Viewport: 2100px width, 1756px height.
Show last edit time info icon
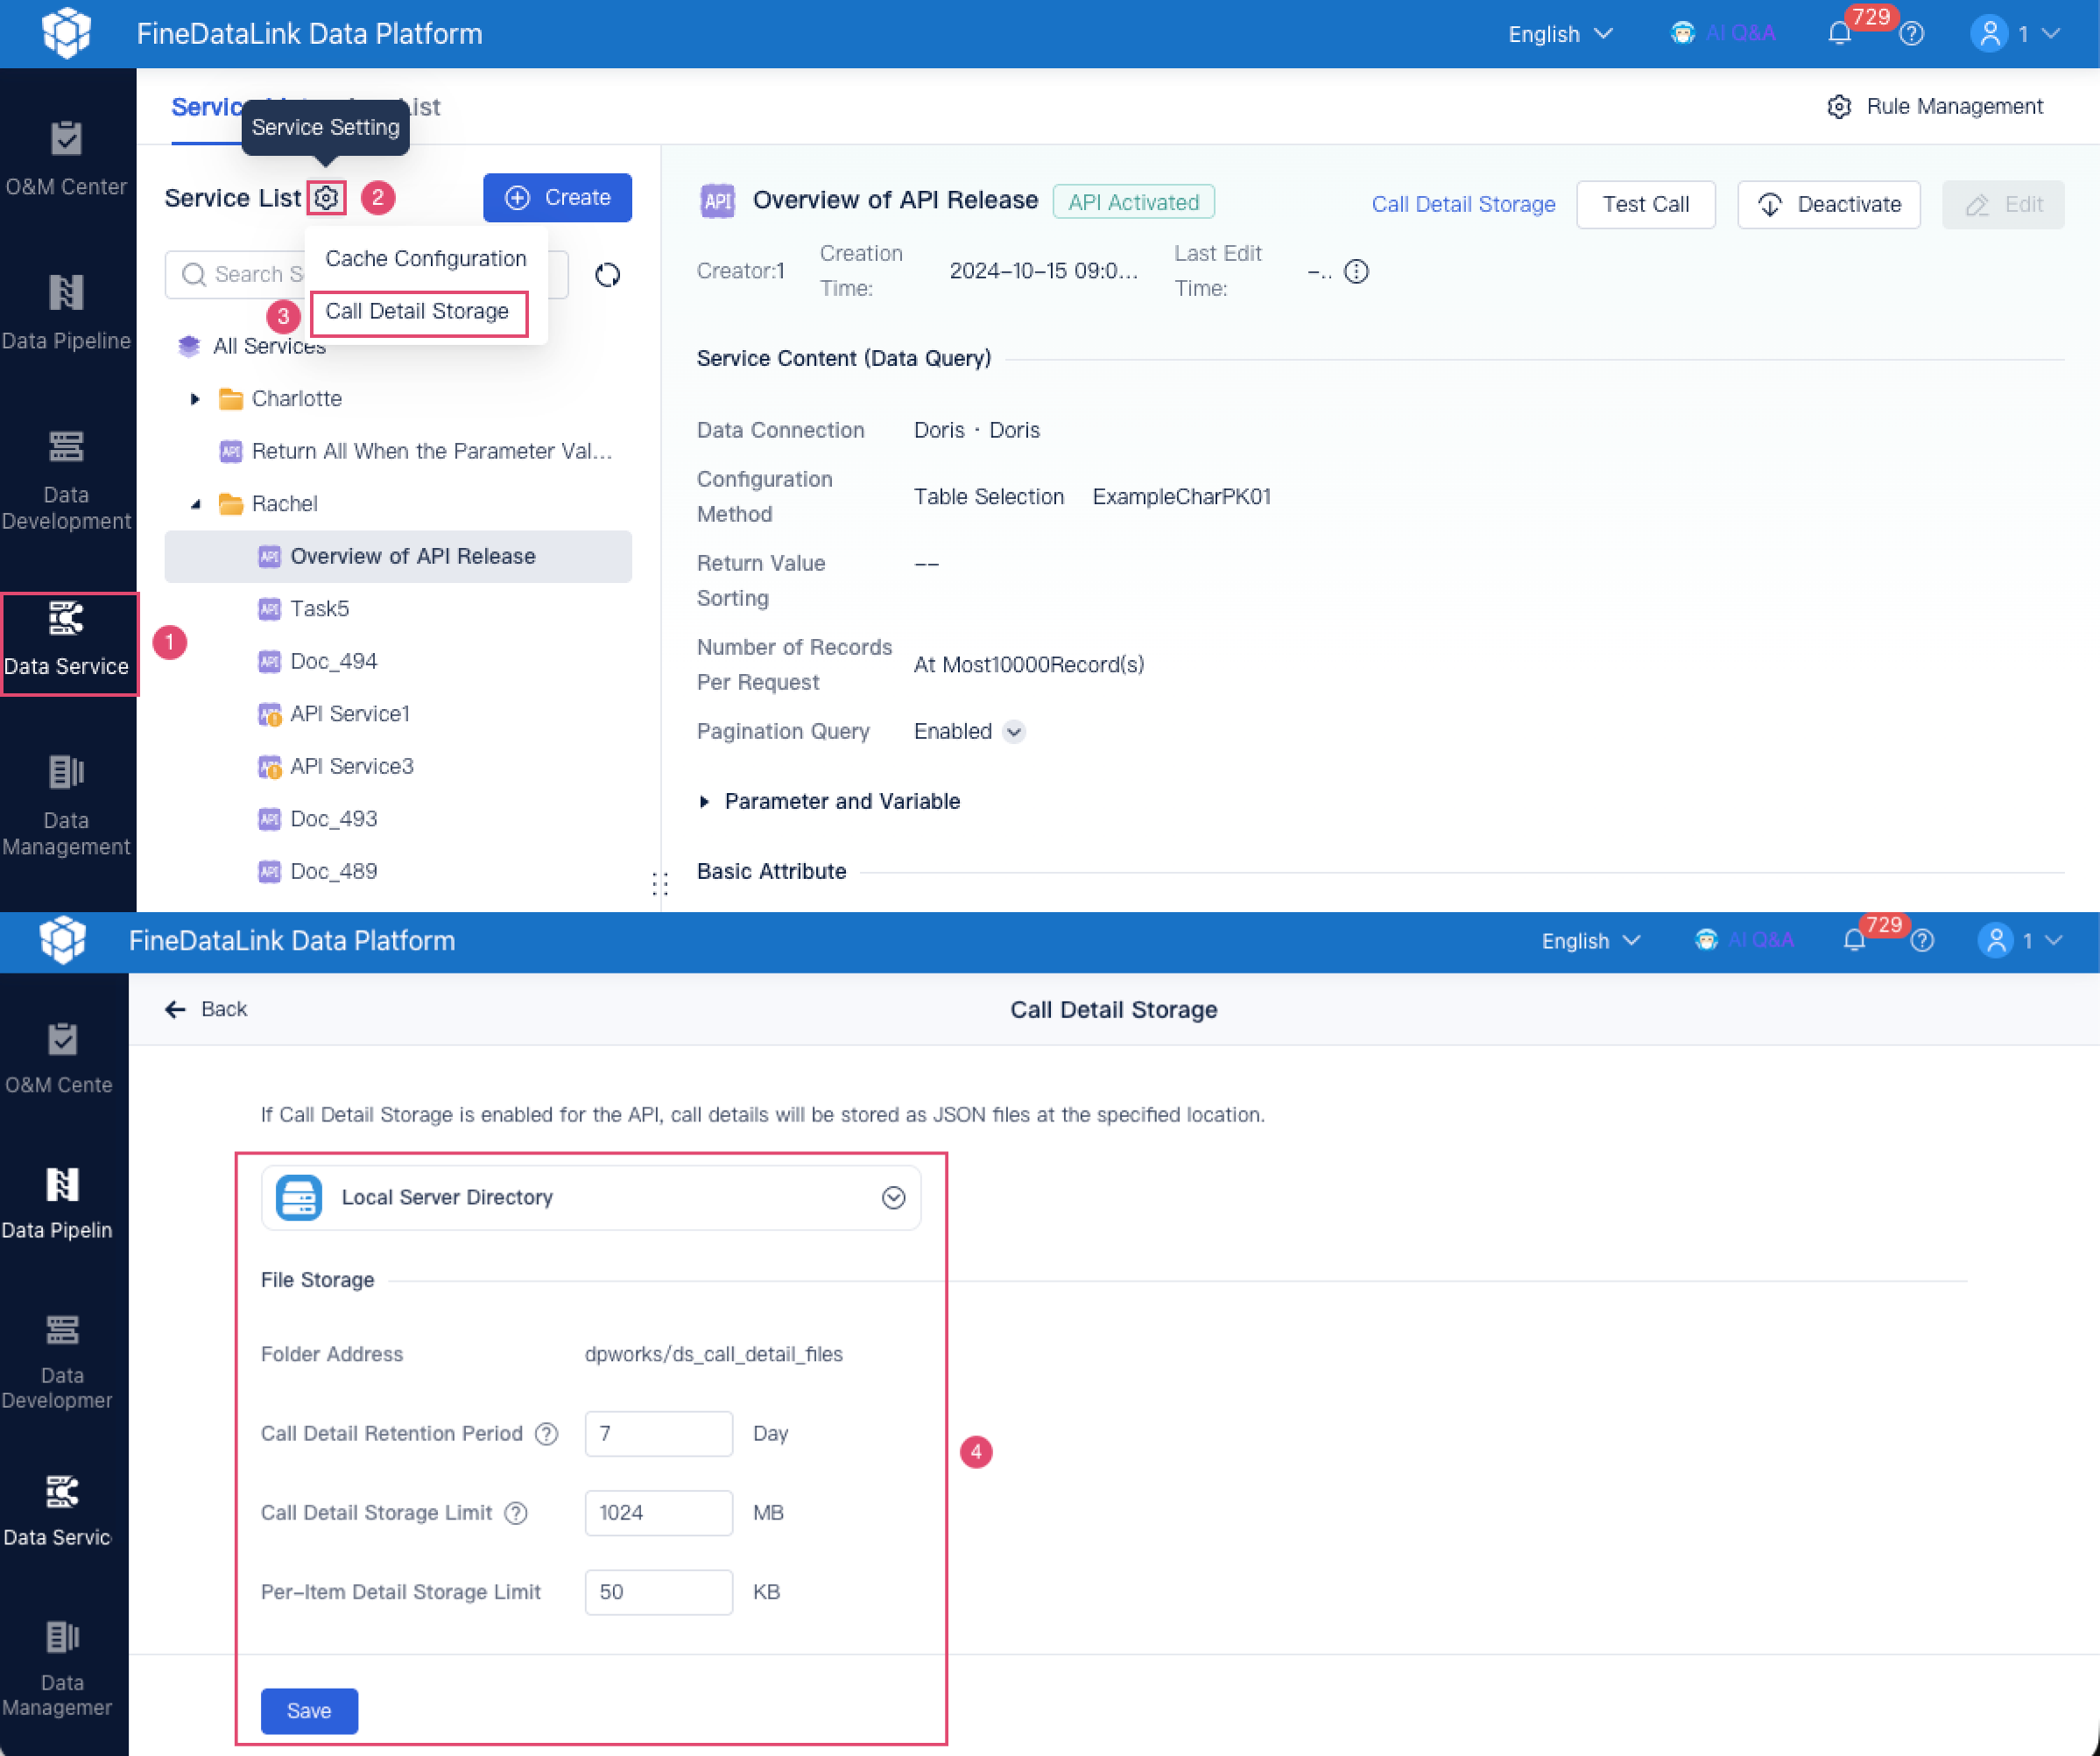pos(1356,270)
